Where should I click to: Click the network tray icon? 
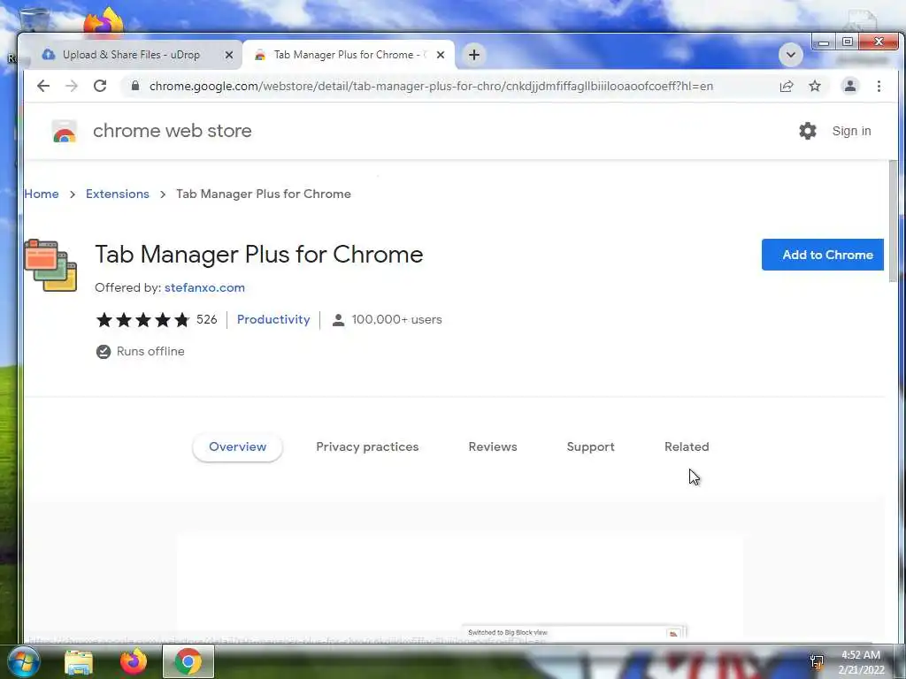pos(817,662)
